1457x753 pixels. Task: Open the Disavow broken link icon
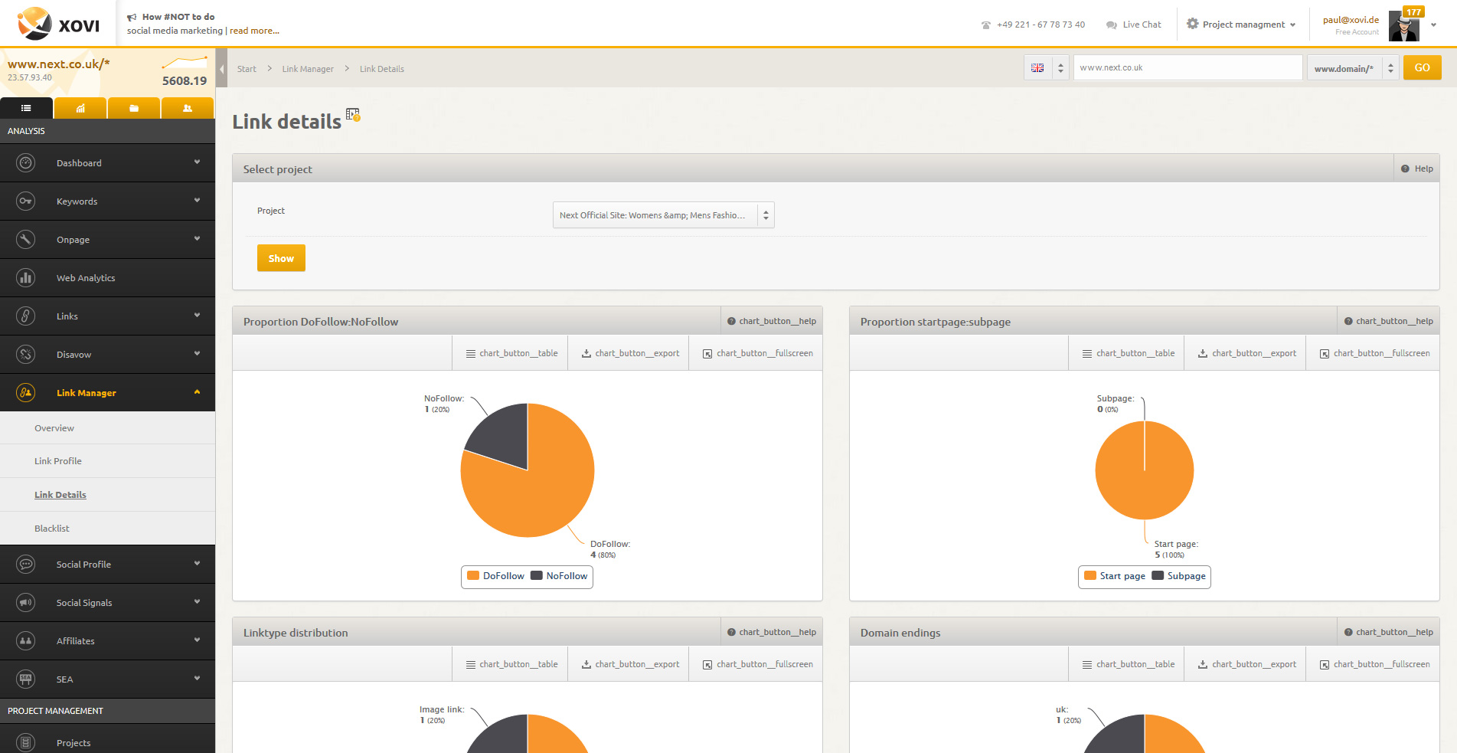coord(26,354)
